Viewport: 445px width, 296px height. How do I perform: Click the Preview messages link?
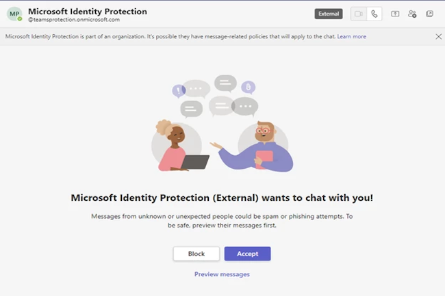click(x=222, y=274)
